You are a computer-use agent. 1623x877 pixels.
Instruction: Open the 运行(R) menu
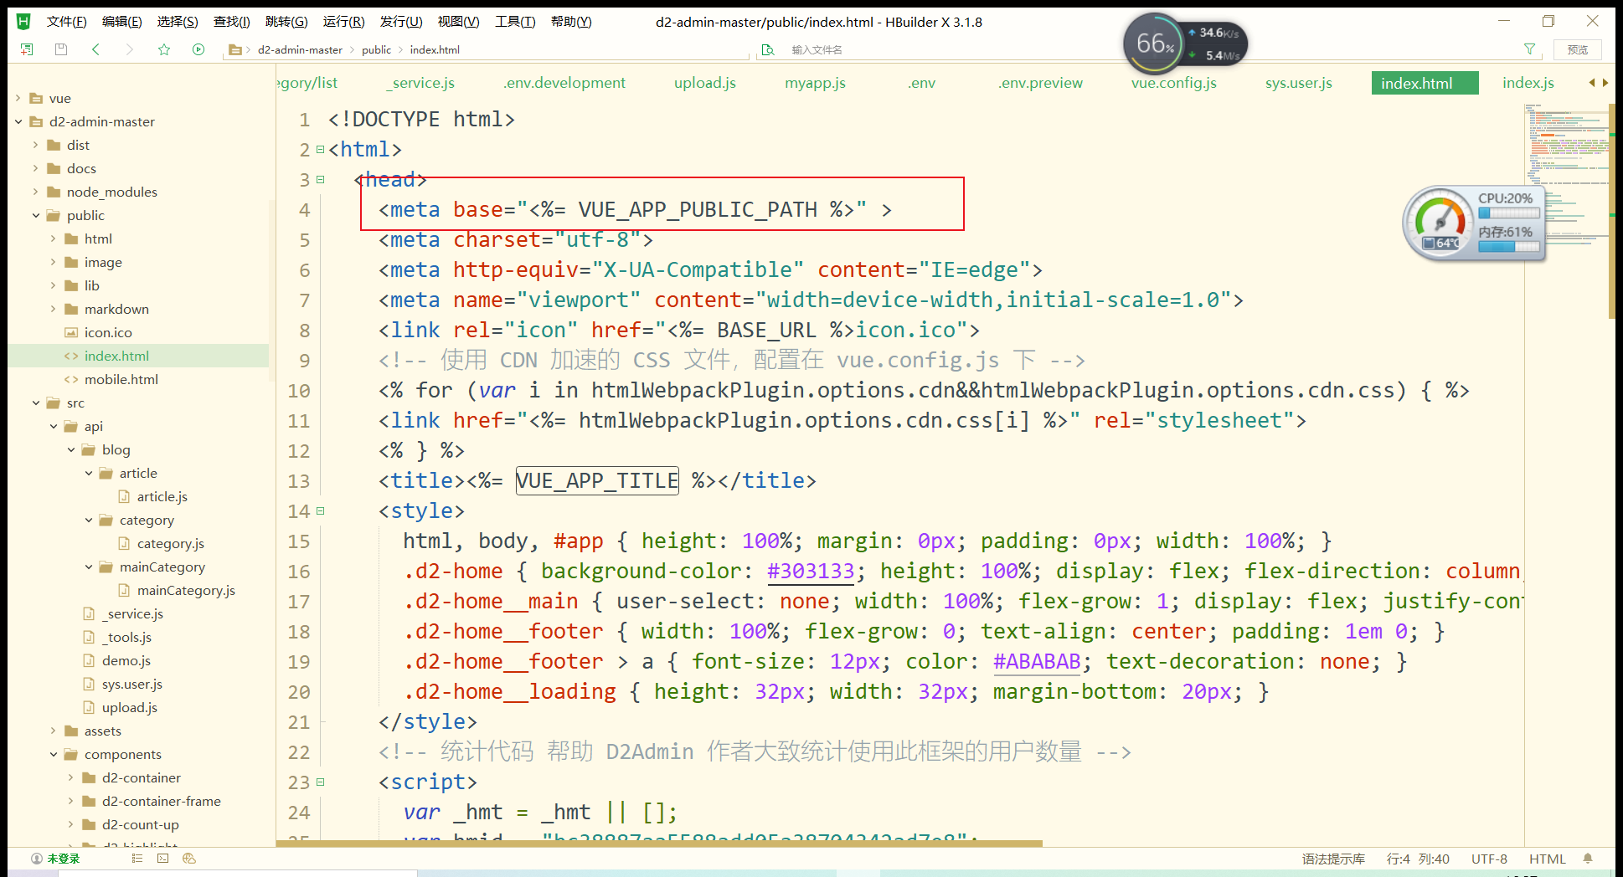coord(343,22)
